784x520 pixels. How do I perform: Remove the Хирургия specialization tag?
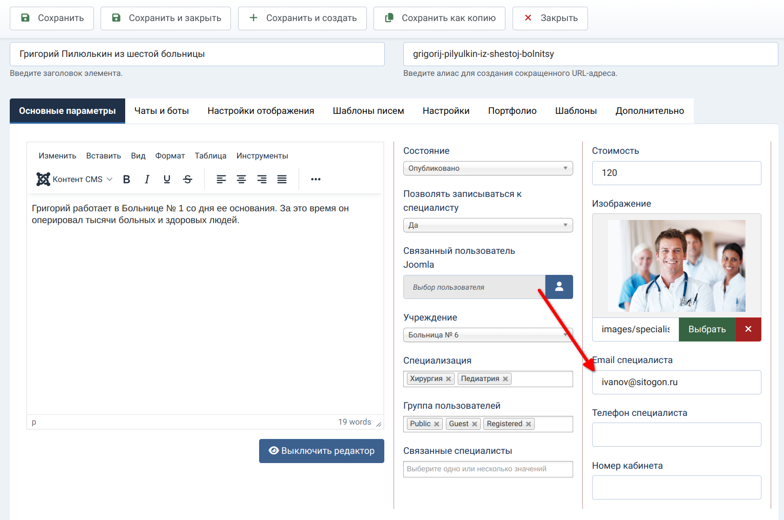click(x=448, y=379)
